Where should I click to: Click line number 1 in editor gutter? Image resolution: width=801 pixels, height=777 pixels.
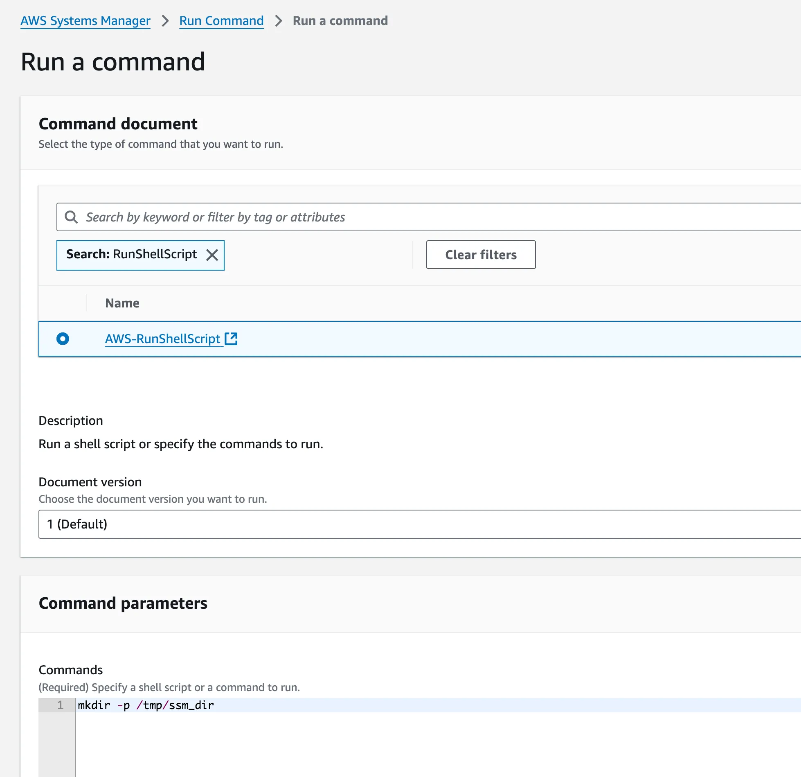[x=60, y=705]
